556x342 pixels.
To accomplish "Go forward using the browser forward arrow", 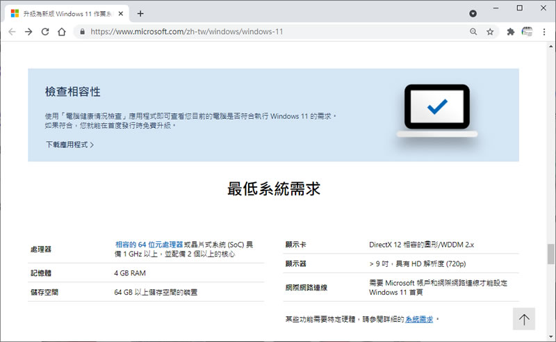I will [x=28, y=32].
